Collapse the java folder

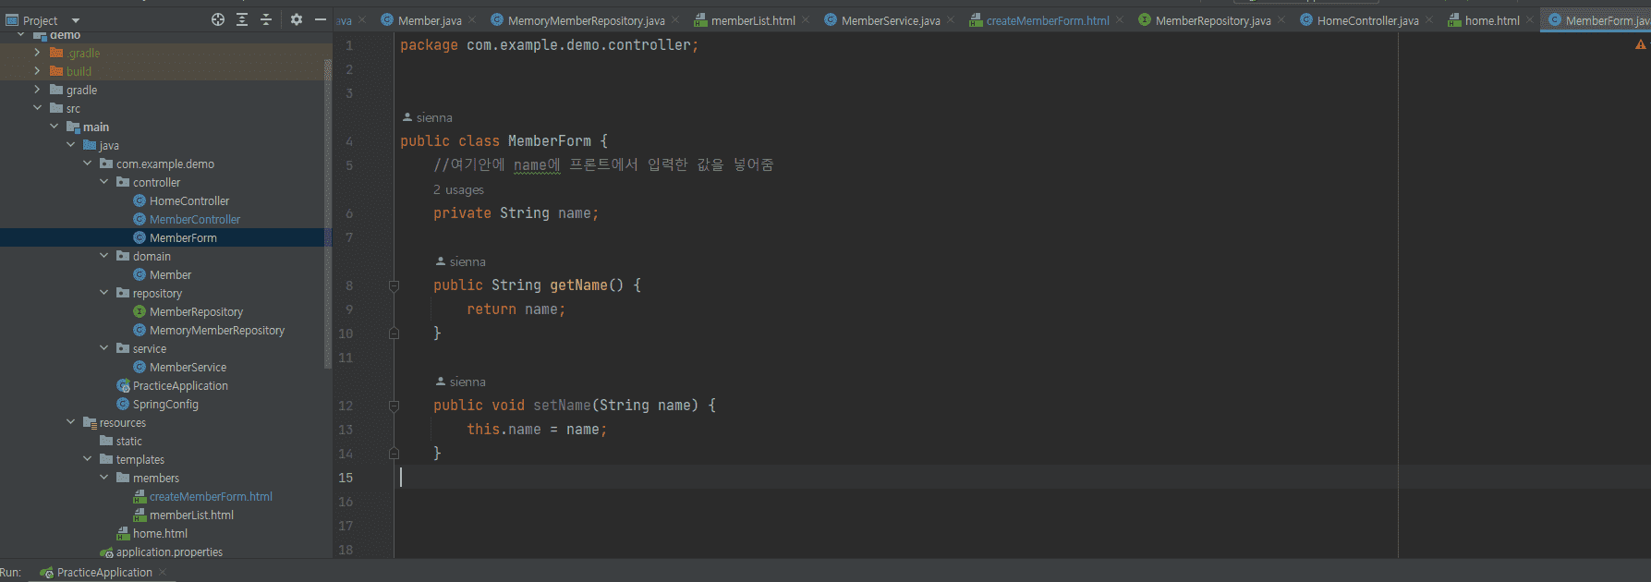[x=70, y=145]
